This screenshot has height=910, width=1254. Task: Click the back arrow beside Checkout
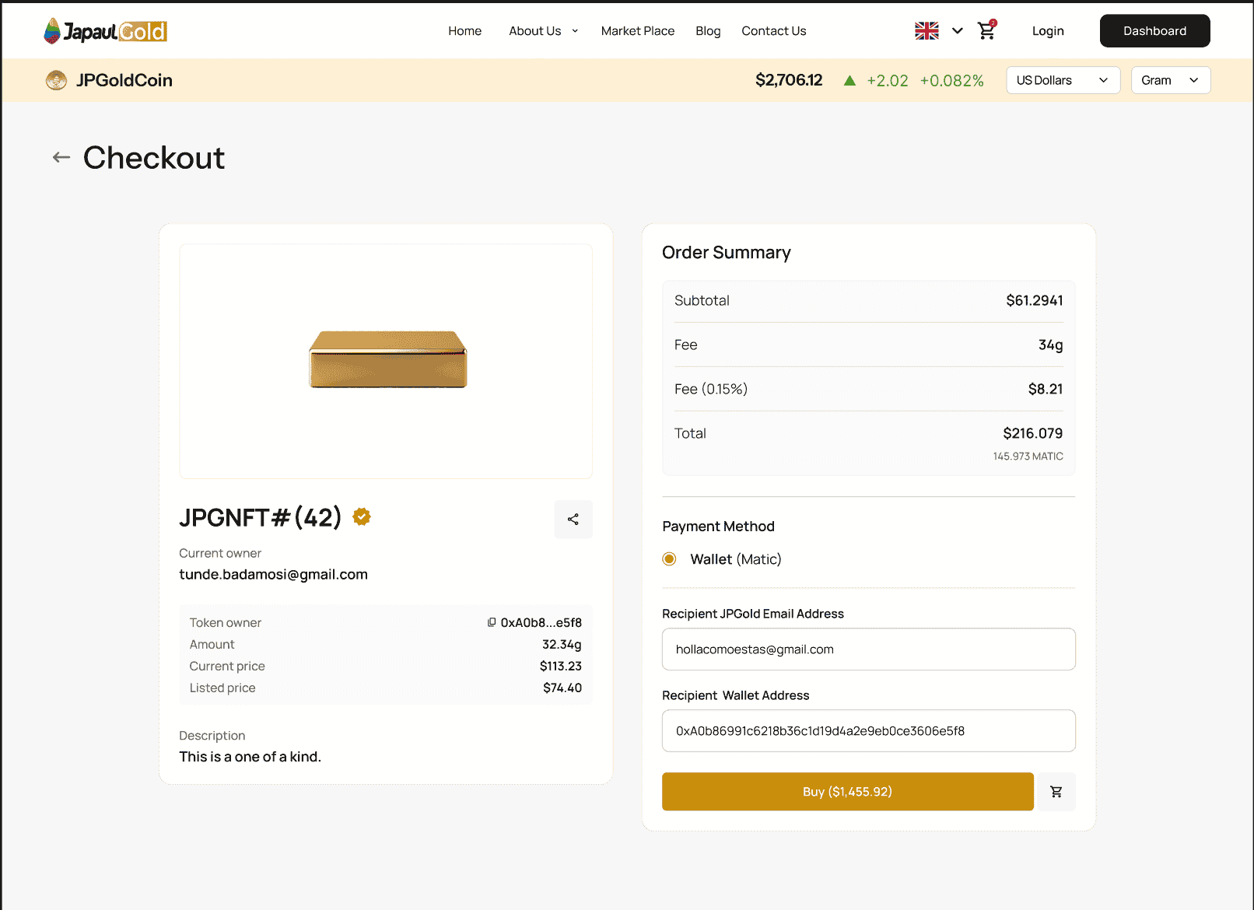[61, 158]
